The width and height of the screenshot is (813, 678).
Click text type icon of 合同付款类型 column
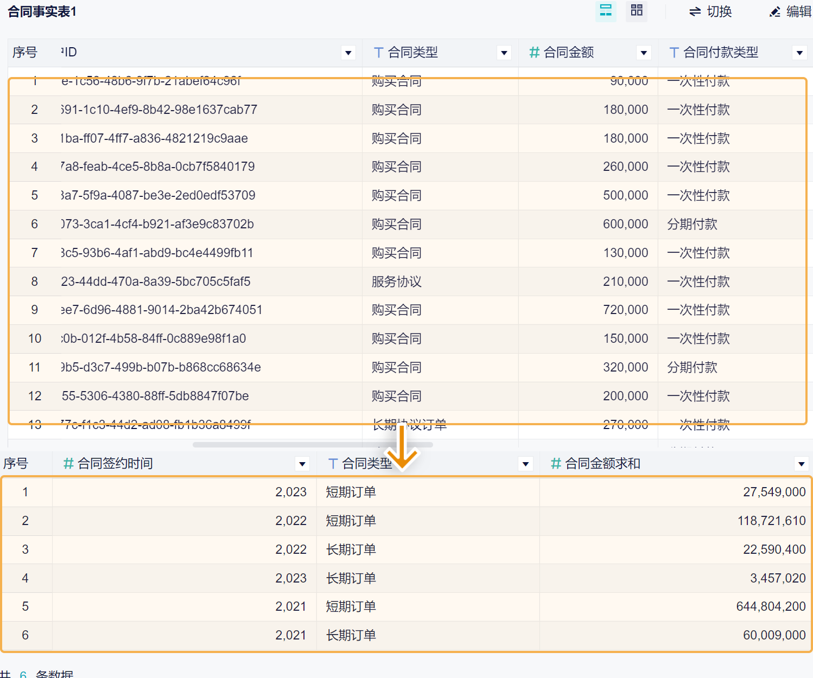pos(674,53)
